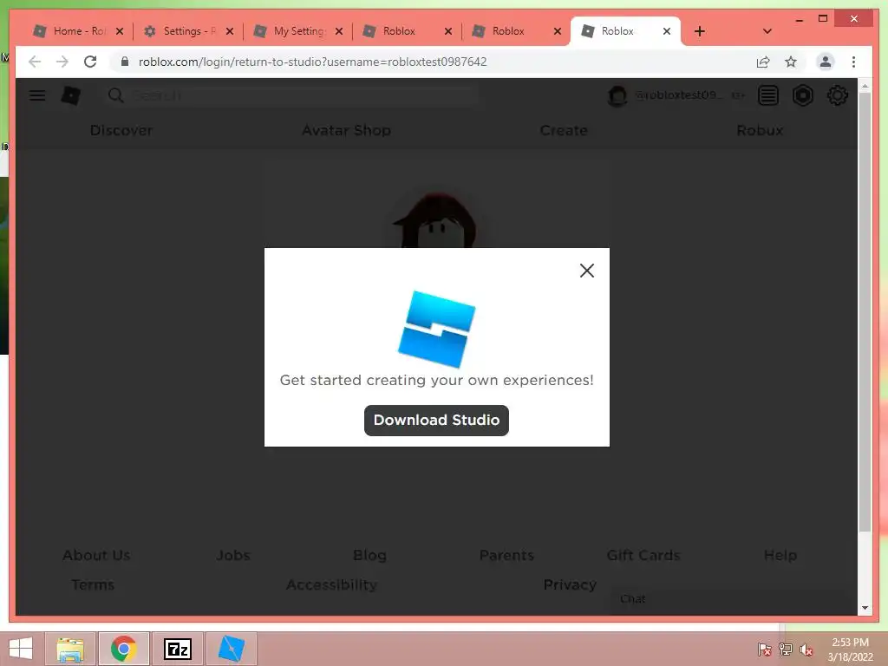Click the muted volume tray icon

point(806,650)
